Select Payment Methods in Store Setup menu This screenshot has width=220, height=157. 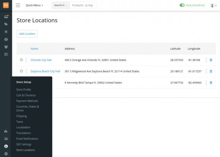pos(27,101)
